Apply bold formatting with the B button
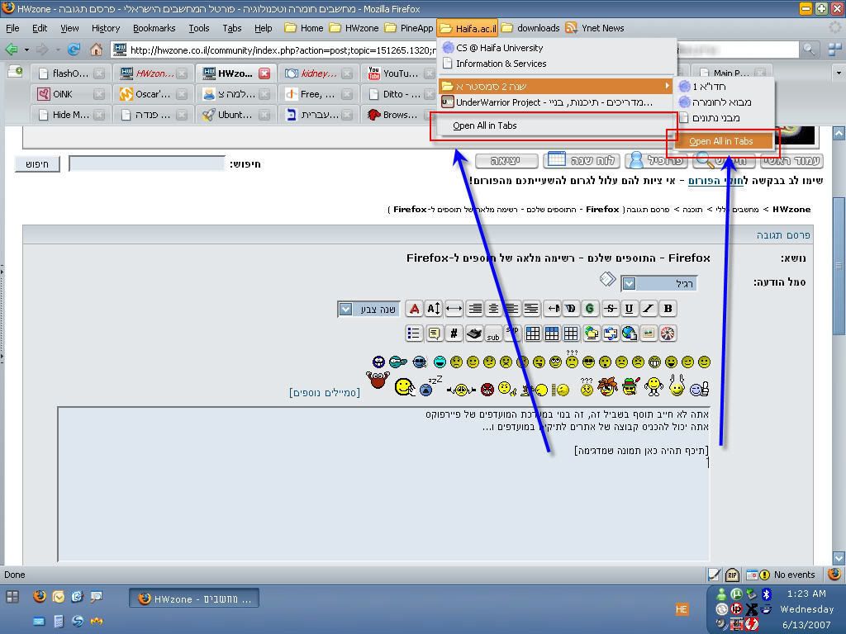 coord(668,309)
